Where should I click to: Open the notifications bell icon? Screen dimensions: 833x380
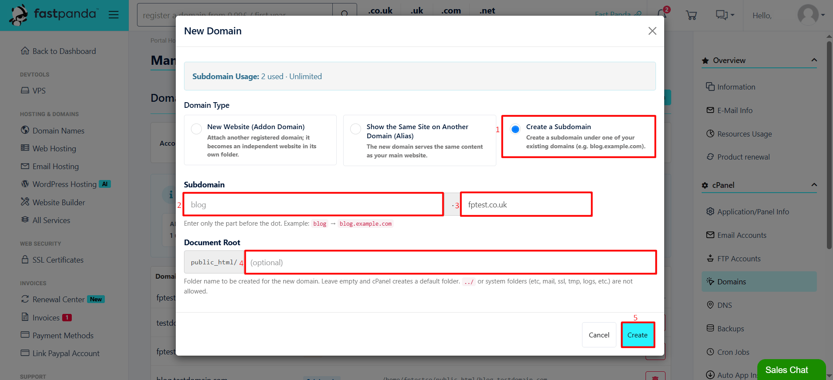tap(662, 14)
